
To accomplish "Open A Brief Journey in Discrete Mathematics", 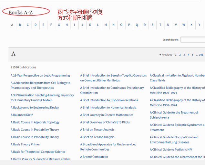I will point(107,115).
